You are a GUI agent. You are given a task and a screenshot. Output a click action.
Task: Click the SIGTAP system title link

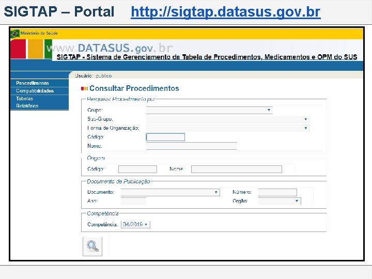pos(207,57)
